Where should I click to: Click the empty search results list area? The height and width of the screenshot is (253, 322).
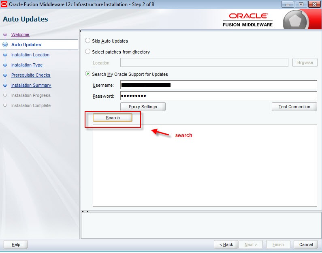[205, 165]
